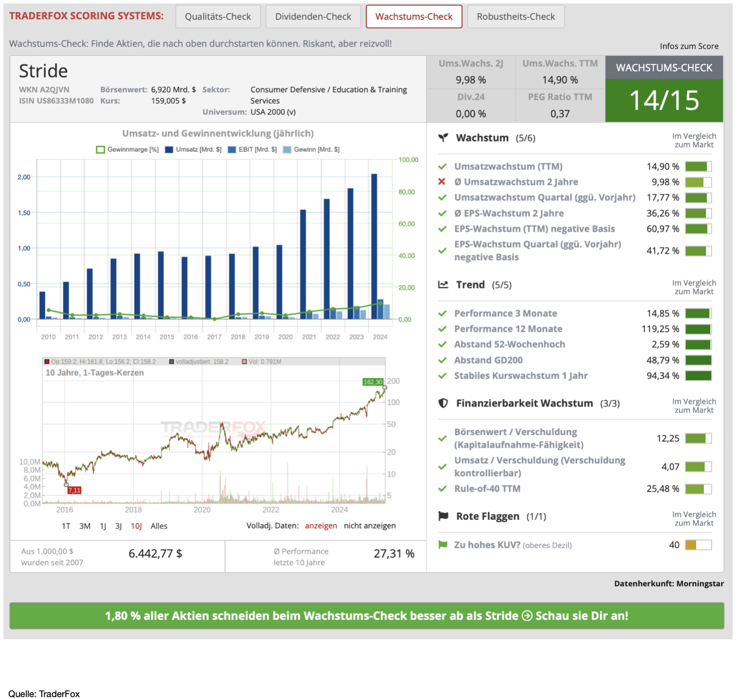This screenshot has width=738, height=699.
Task: Click market comparison bar for Performance 12 Monate
Action: (698, 329)
